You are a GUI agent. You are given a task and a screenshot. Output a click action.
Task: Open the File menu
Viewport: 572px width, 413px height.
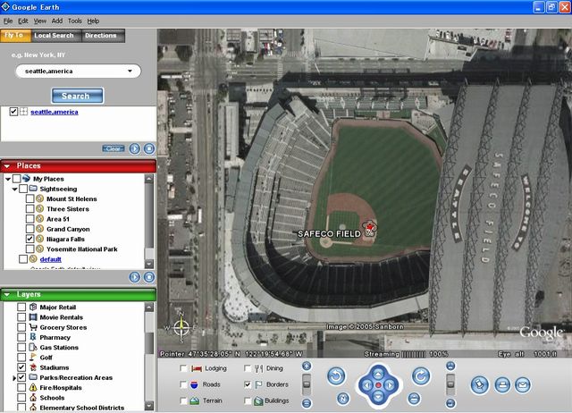[8, 21]
